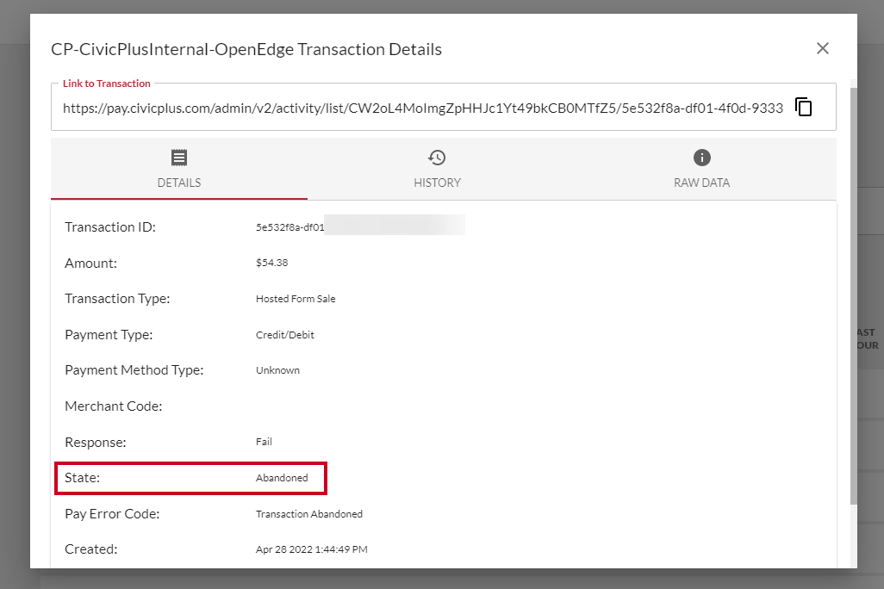
Task: Click the Raw Data info icon
Action: click(702, 158)
